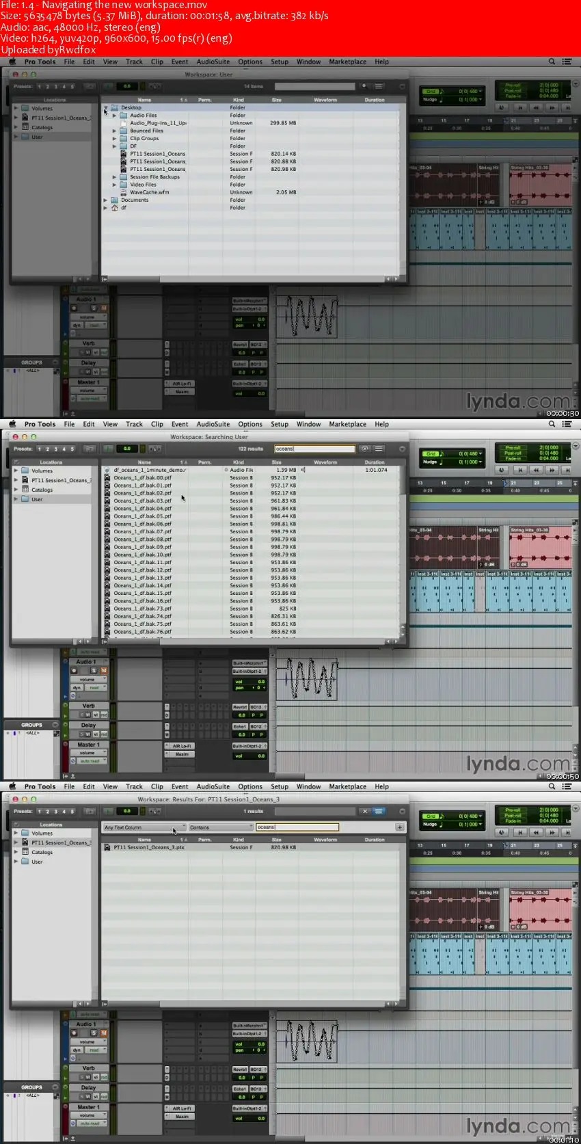Click the AIR Lo-Fi insert below Workspace: User
The image size is (581, 1144).
pyautogui.click(x=181, y=384)
